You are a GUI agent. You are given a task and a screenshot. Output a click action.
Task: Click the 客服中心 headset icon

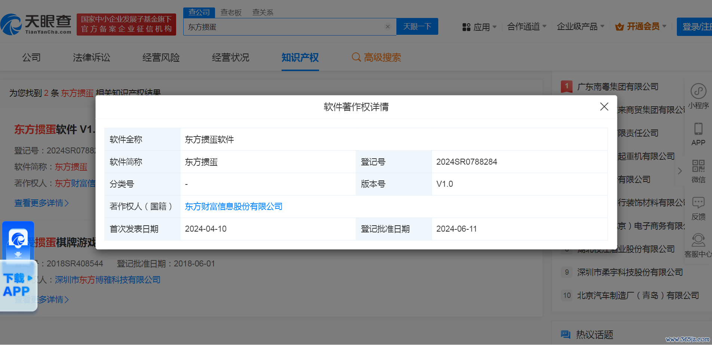click(x=698, y=240)
